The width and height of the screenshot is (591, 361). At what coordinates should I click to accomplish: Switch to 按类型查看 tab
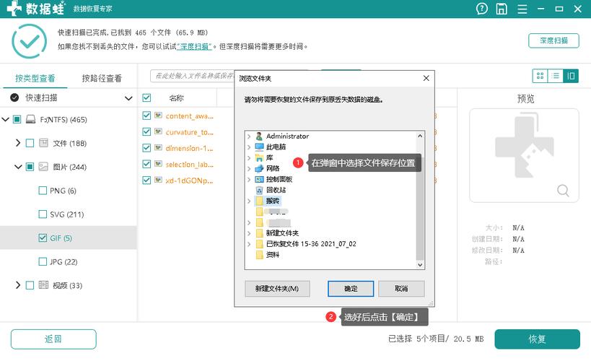tap(35, 78)
